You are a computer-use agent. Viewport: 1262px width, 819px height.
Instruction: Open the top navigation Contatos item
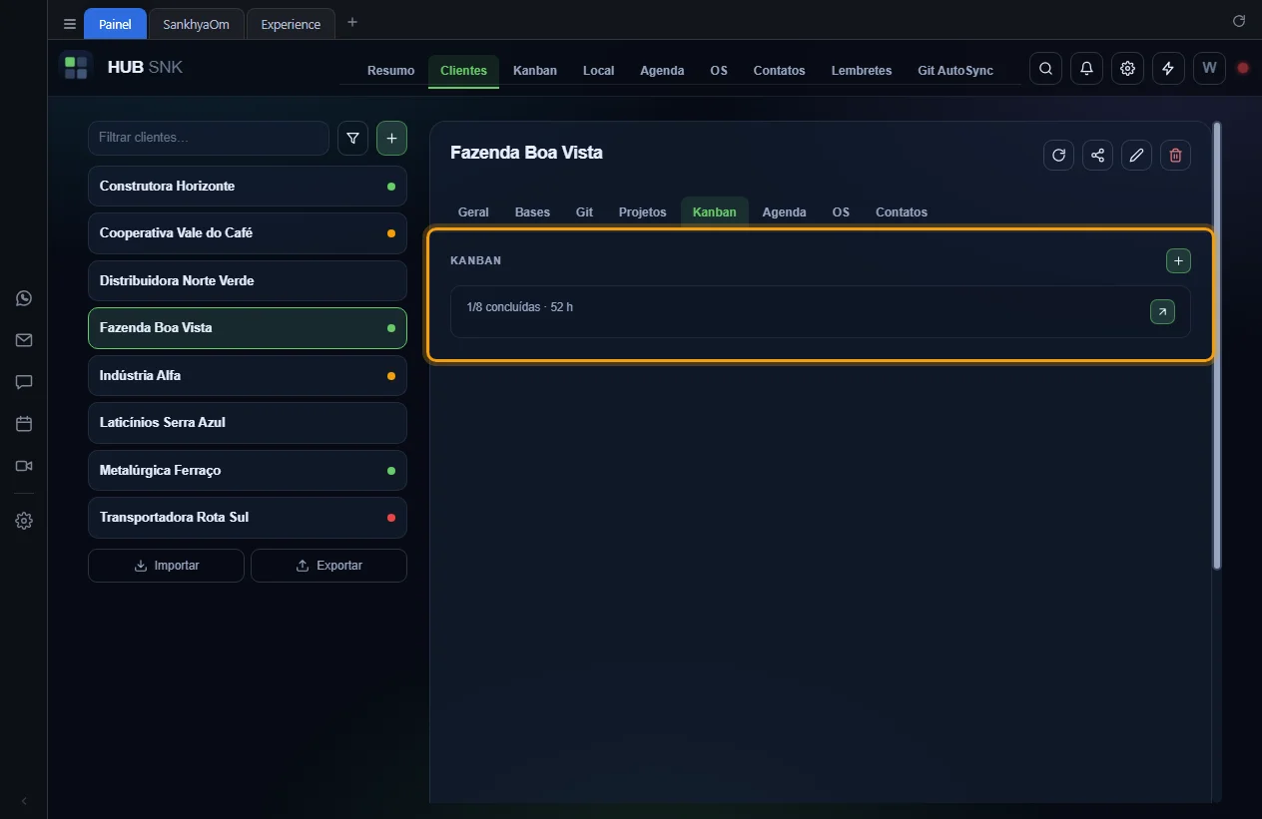[779, 71]
